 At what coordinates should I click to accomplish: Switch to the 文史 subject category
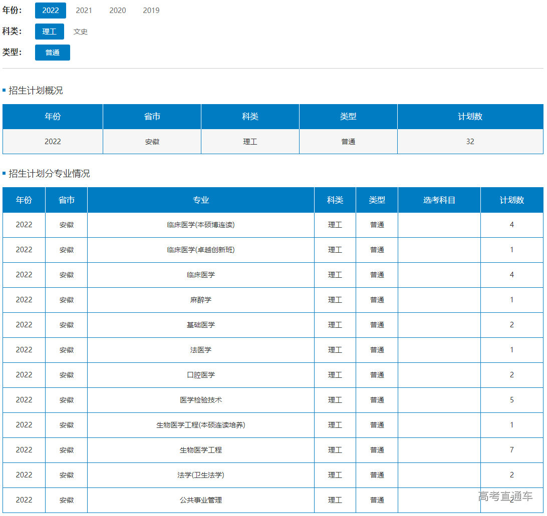pyautogui.click(x=80, y=32)
